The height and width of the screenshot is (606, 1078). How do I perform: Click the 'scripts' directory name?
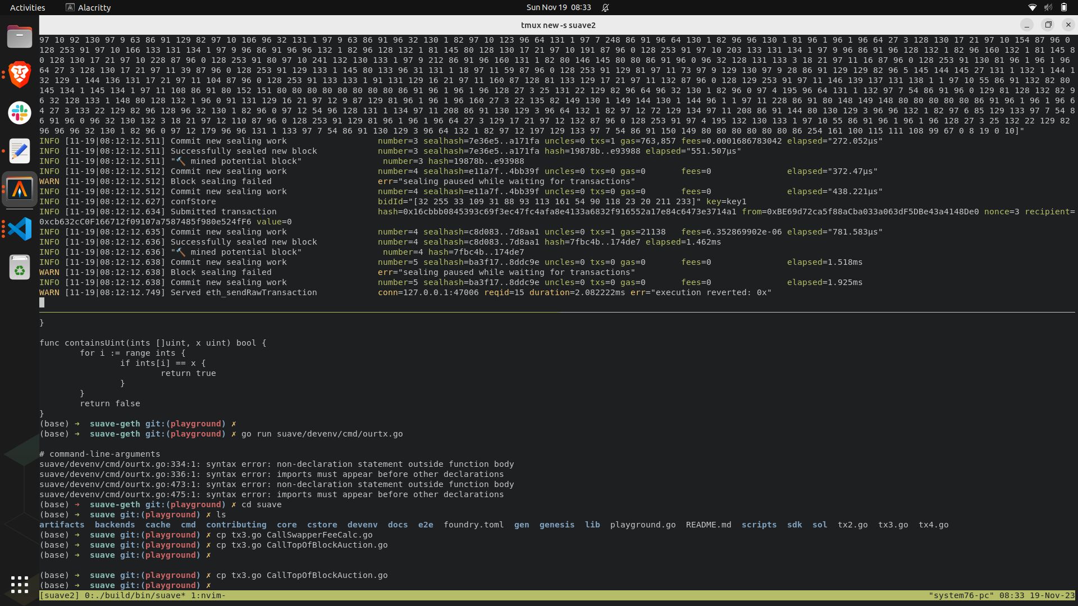759,525
